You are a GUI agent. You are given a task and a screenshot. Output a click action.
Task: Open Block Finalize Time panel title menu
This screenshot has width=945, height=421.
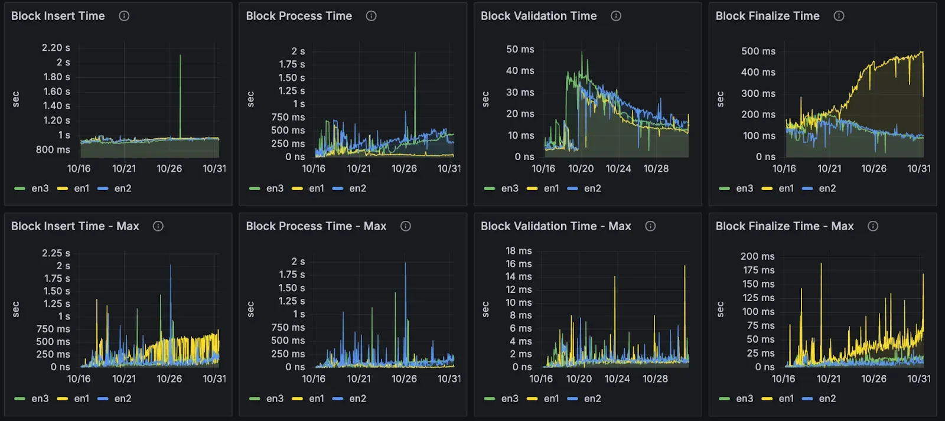click(x=767, y=16)
